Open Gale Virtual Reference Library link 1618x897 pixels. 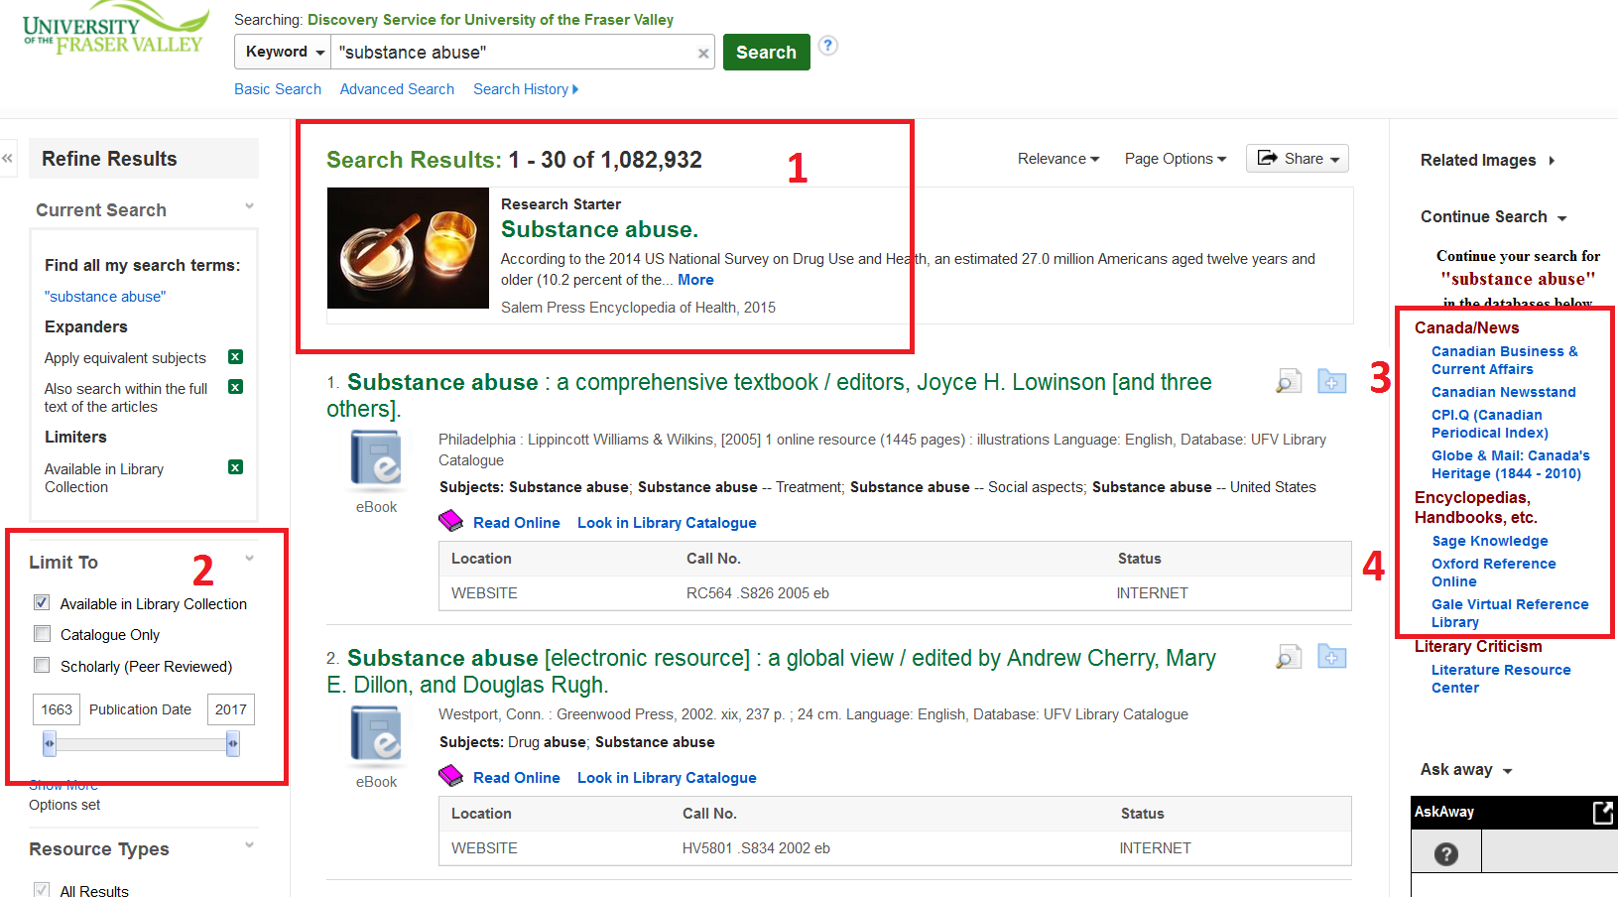[1510, 613]
